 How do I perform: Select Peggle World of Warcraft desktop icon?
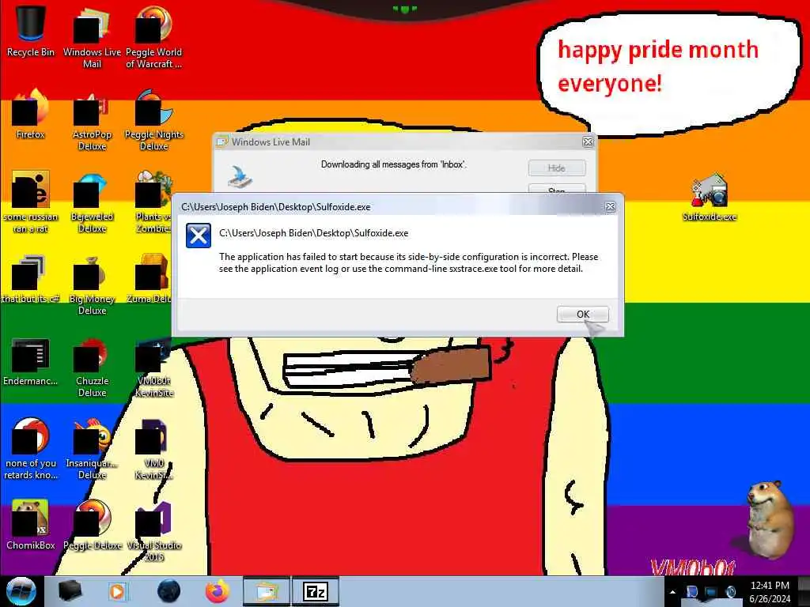154,37
